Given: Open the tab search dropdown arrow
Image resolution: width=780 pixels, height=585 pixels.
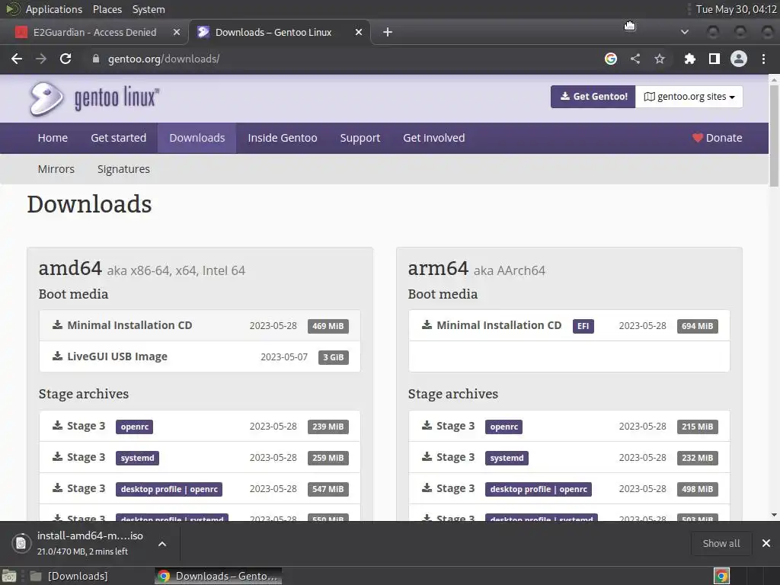Looking at the screenshot, I should (x=685, y=32).
